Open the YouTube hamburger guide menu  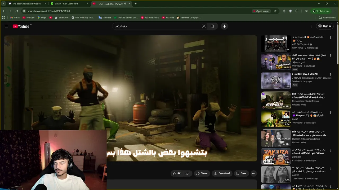(6, 26)
